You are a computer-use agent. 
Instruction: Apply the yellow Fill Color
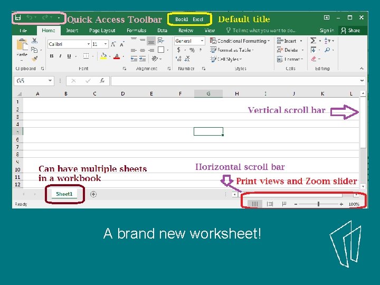point(103,56)
